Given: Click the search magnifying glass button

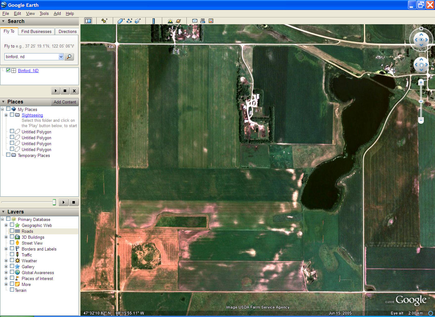Looking at the screenshot, I should [69, 57].
